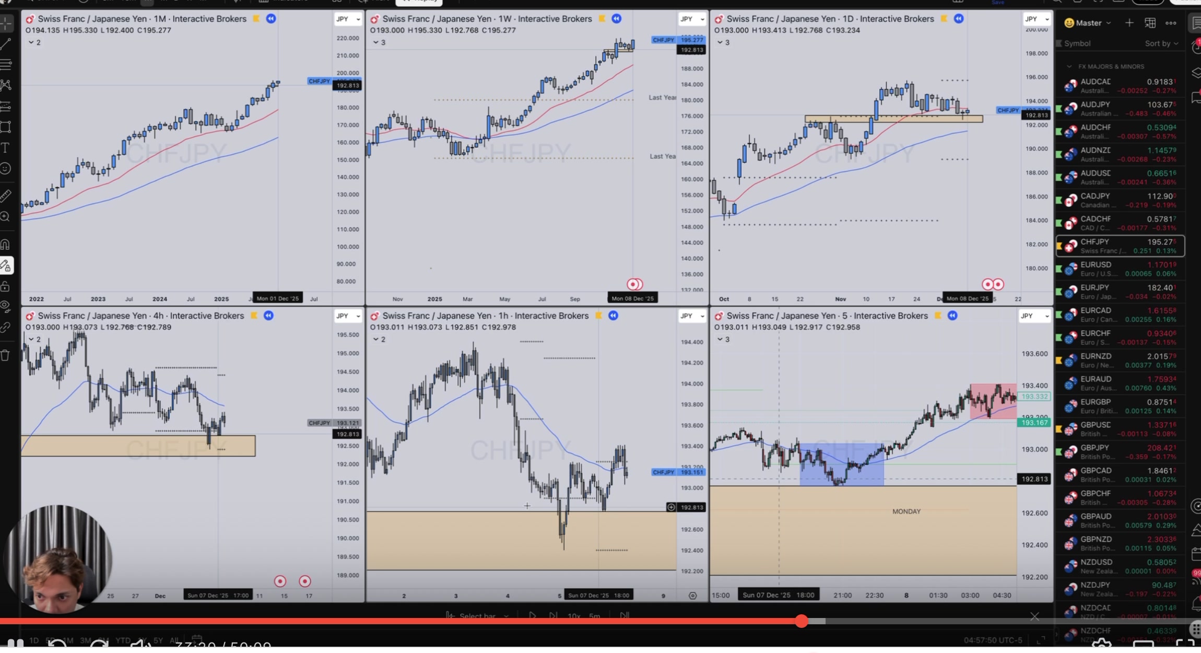Screen dimensions: 1201x653
Task: Open the JPY currency dropdown on the monthly chart
Action: click(347, 19)
